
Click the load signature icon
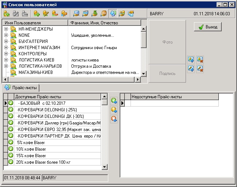[191, 68]
